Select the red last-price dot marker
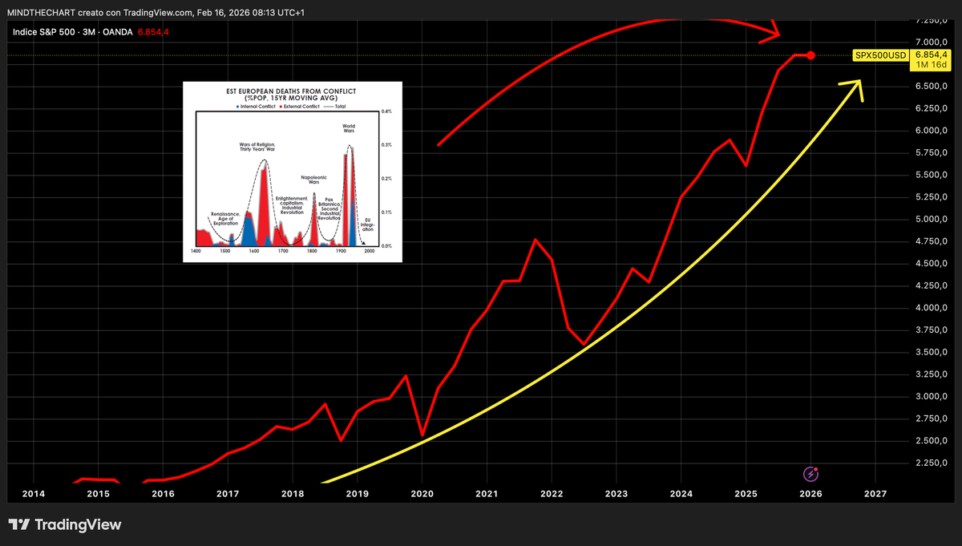962x546 pixels. pyautogui.click(x=810, y=55)
